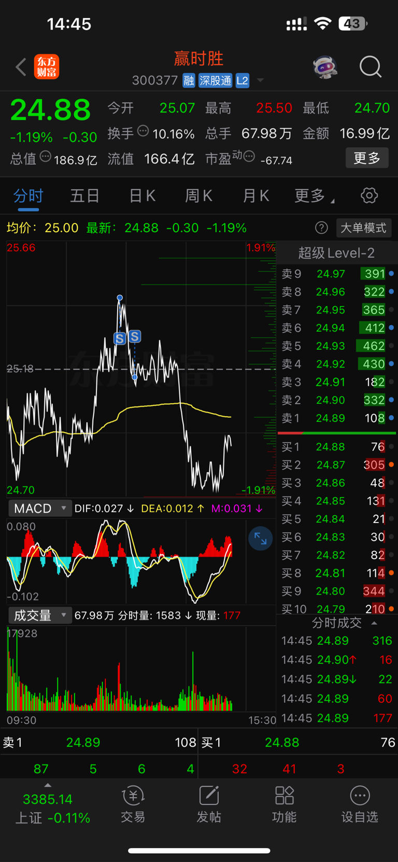Open the 交易 trade icon
Screen dimensions: 398x862
coord(133,804)
